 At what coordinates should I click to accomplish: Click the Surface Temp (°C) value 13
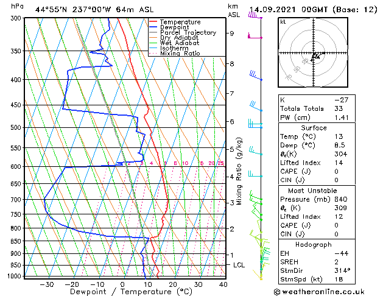pos(339,136)
